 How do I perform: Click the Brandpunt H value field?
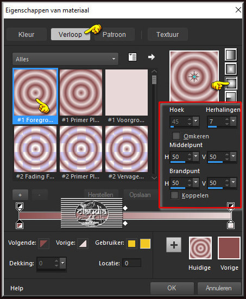click(x=179, y=183)
